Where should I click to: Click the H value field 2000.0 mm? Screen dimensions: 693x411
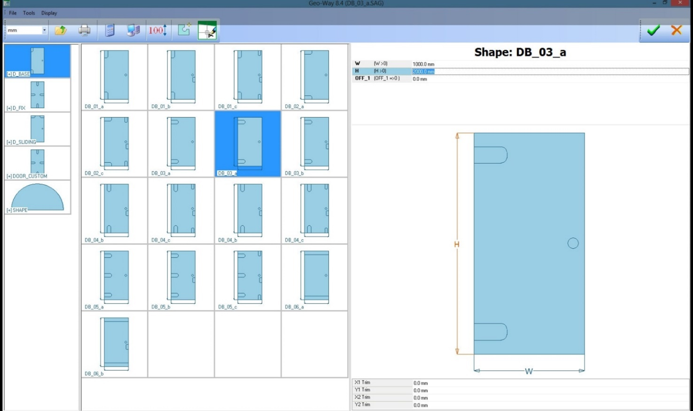550,72
